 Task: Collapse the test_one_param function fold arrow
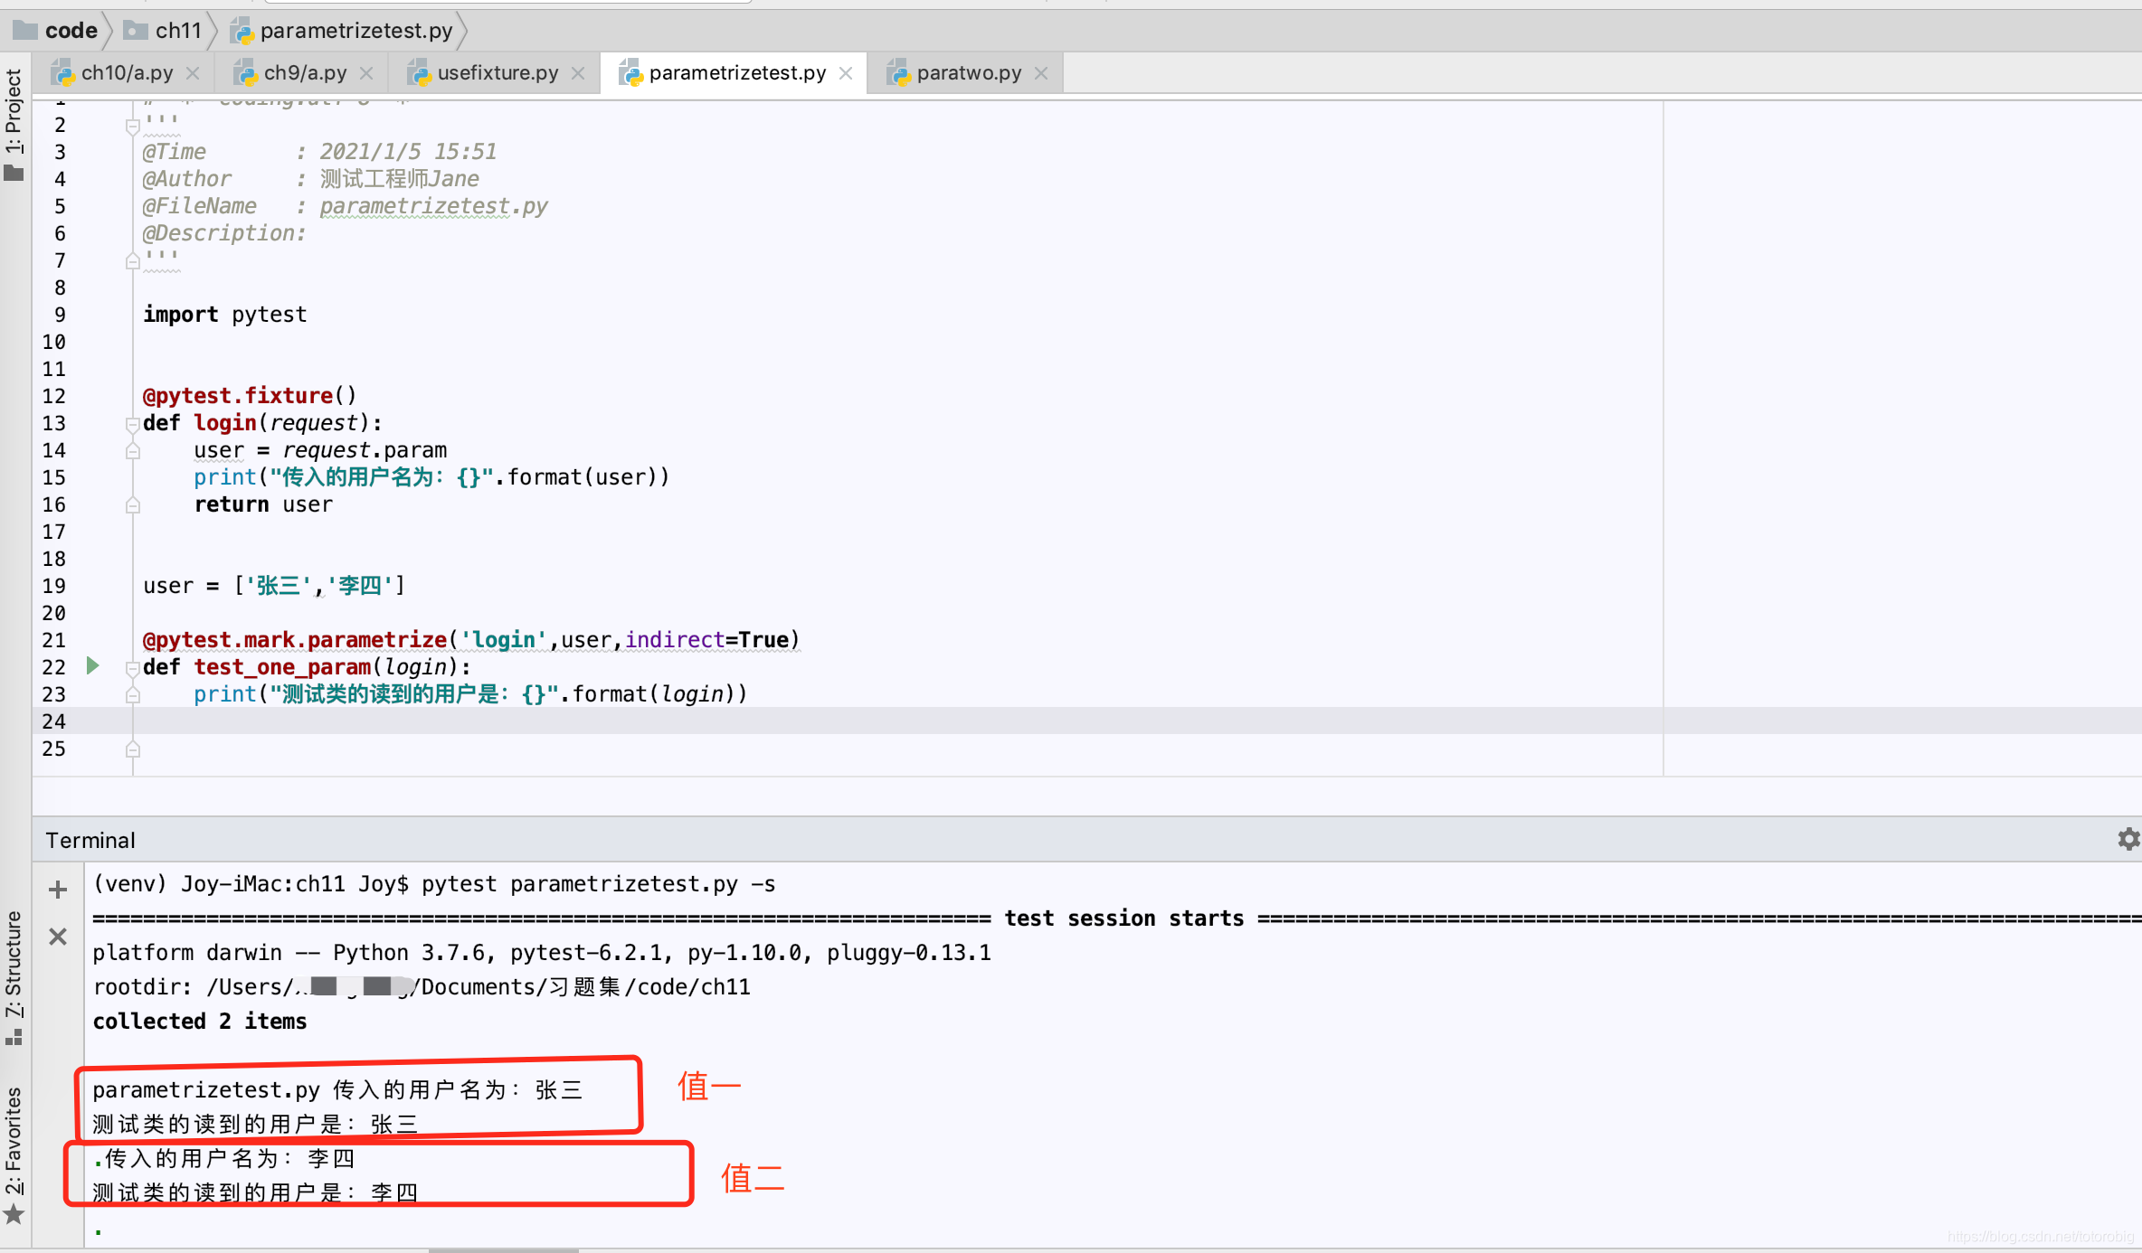tap(133, 667)
